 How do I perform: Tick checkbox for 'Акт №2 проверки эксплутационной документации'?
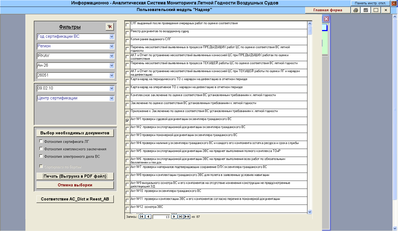tap(127, 129)
